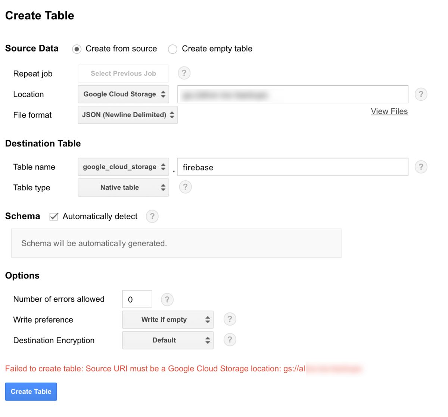Click help icon beside source location field
448x417 pixels.
(421, 94)
